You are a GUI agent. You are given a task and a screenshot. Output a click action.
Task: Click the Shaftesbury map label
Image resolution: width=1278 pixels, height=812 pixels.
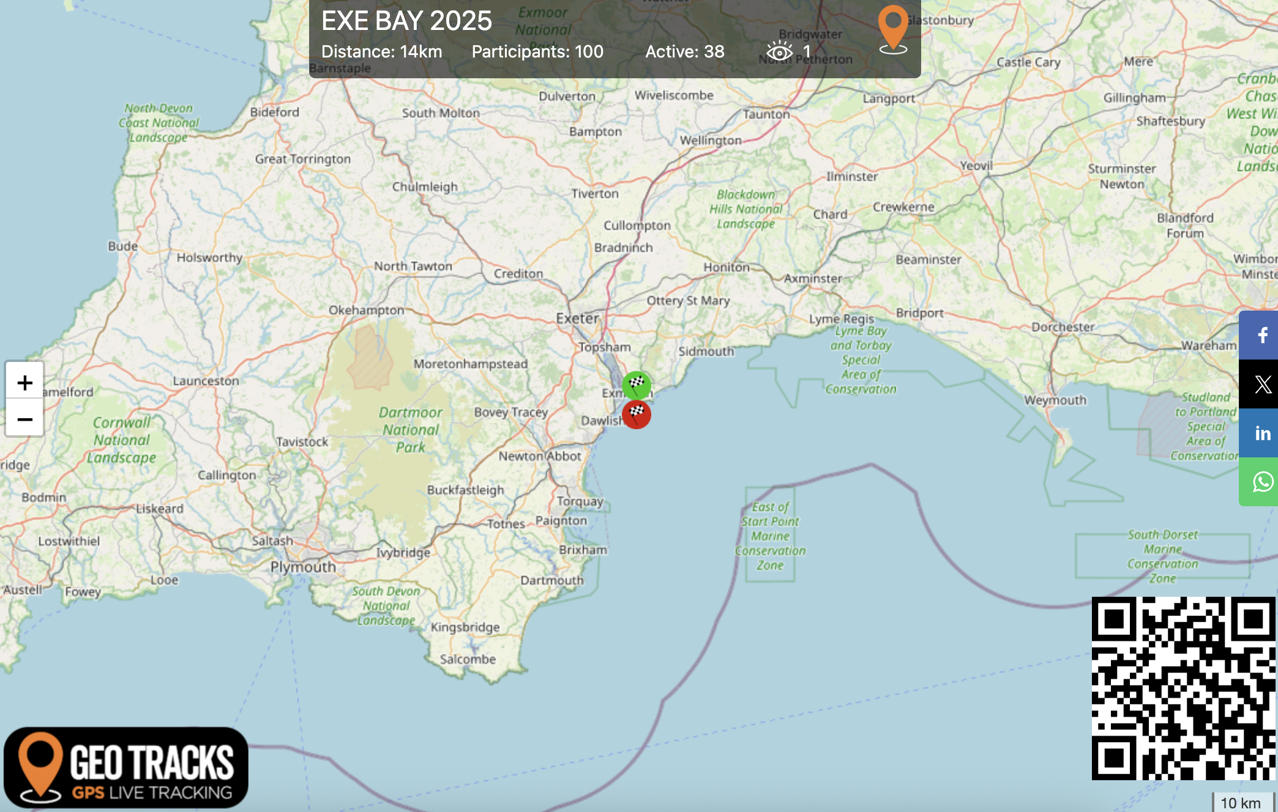pos(1171,121)
